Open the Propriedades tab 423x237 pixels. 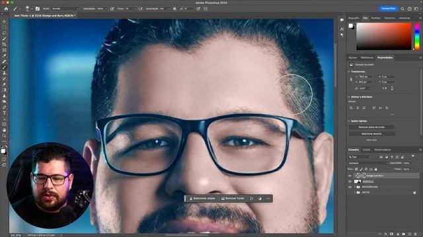385,57
